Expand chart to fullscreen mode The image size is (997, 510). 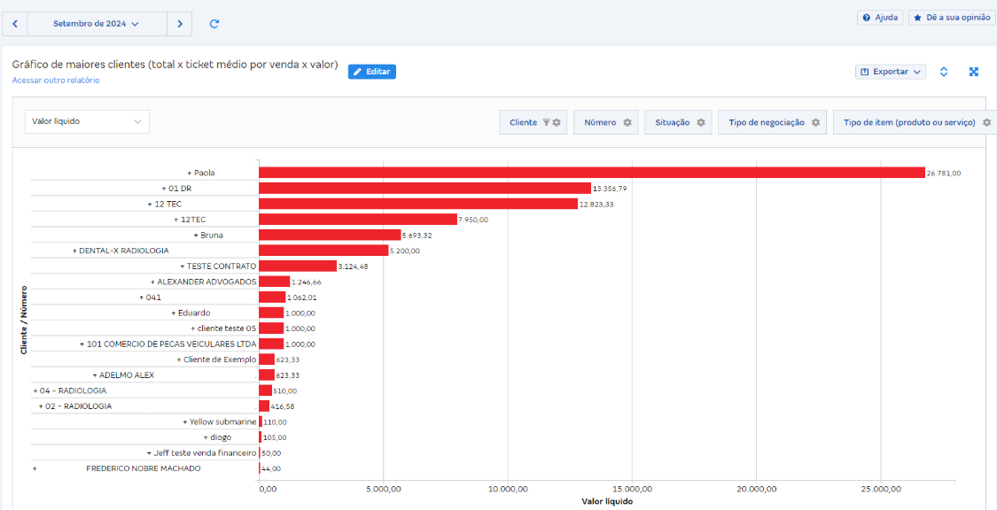(973, 72)
